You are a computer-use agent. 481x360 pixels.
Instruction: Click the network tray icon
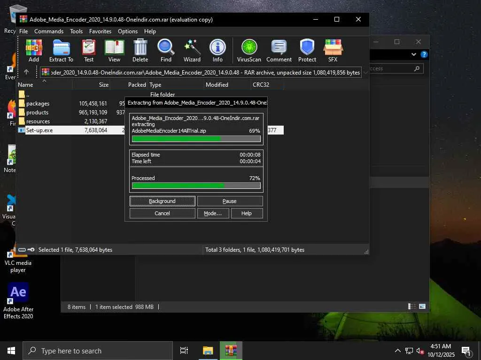tap(409, 351)
